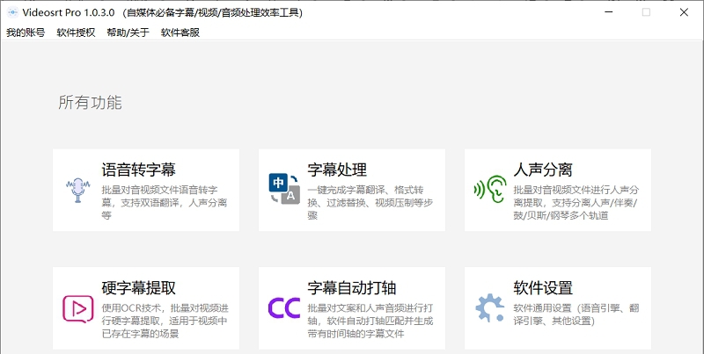Click the description mentioning 鼓/贝斯/钢琴多个轨道

point(576,203)
